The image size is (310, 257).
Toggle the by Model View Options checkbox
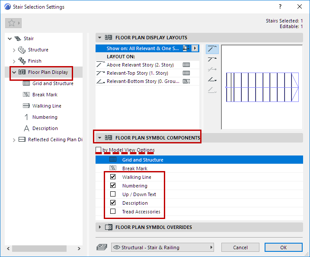click(98, 150)
